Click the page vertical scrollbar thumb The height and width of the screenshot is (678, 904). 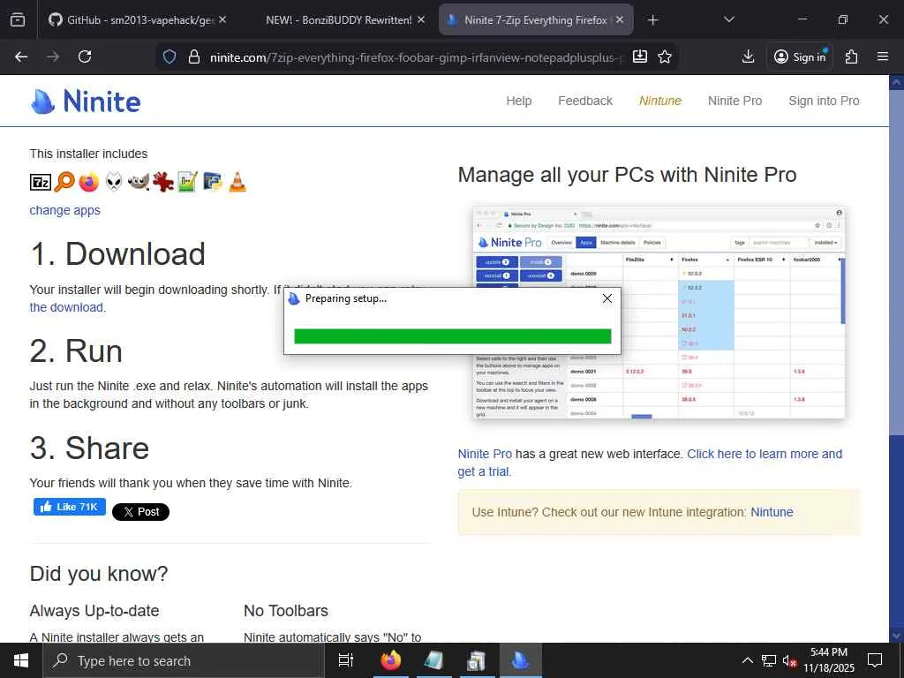tap(896, 262)
